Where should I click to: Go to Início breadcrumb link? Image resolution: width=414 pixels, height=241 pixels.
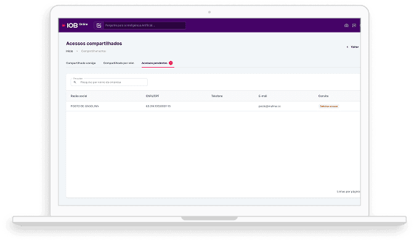[69, 51]
